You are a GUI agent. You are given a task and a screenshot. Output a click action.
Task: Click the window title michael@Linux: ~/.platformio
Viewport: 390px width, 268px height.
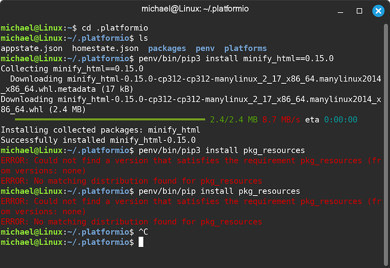(195, 9)
